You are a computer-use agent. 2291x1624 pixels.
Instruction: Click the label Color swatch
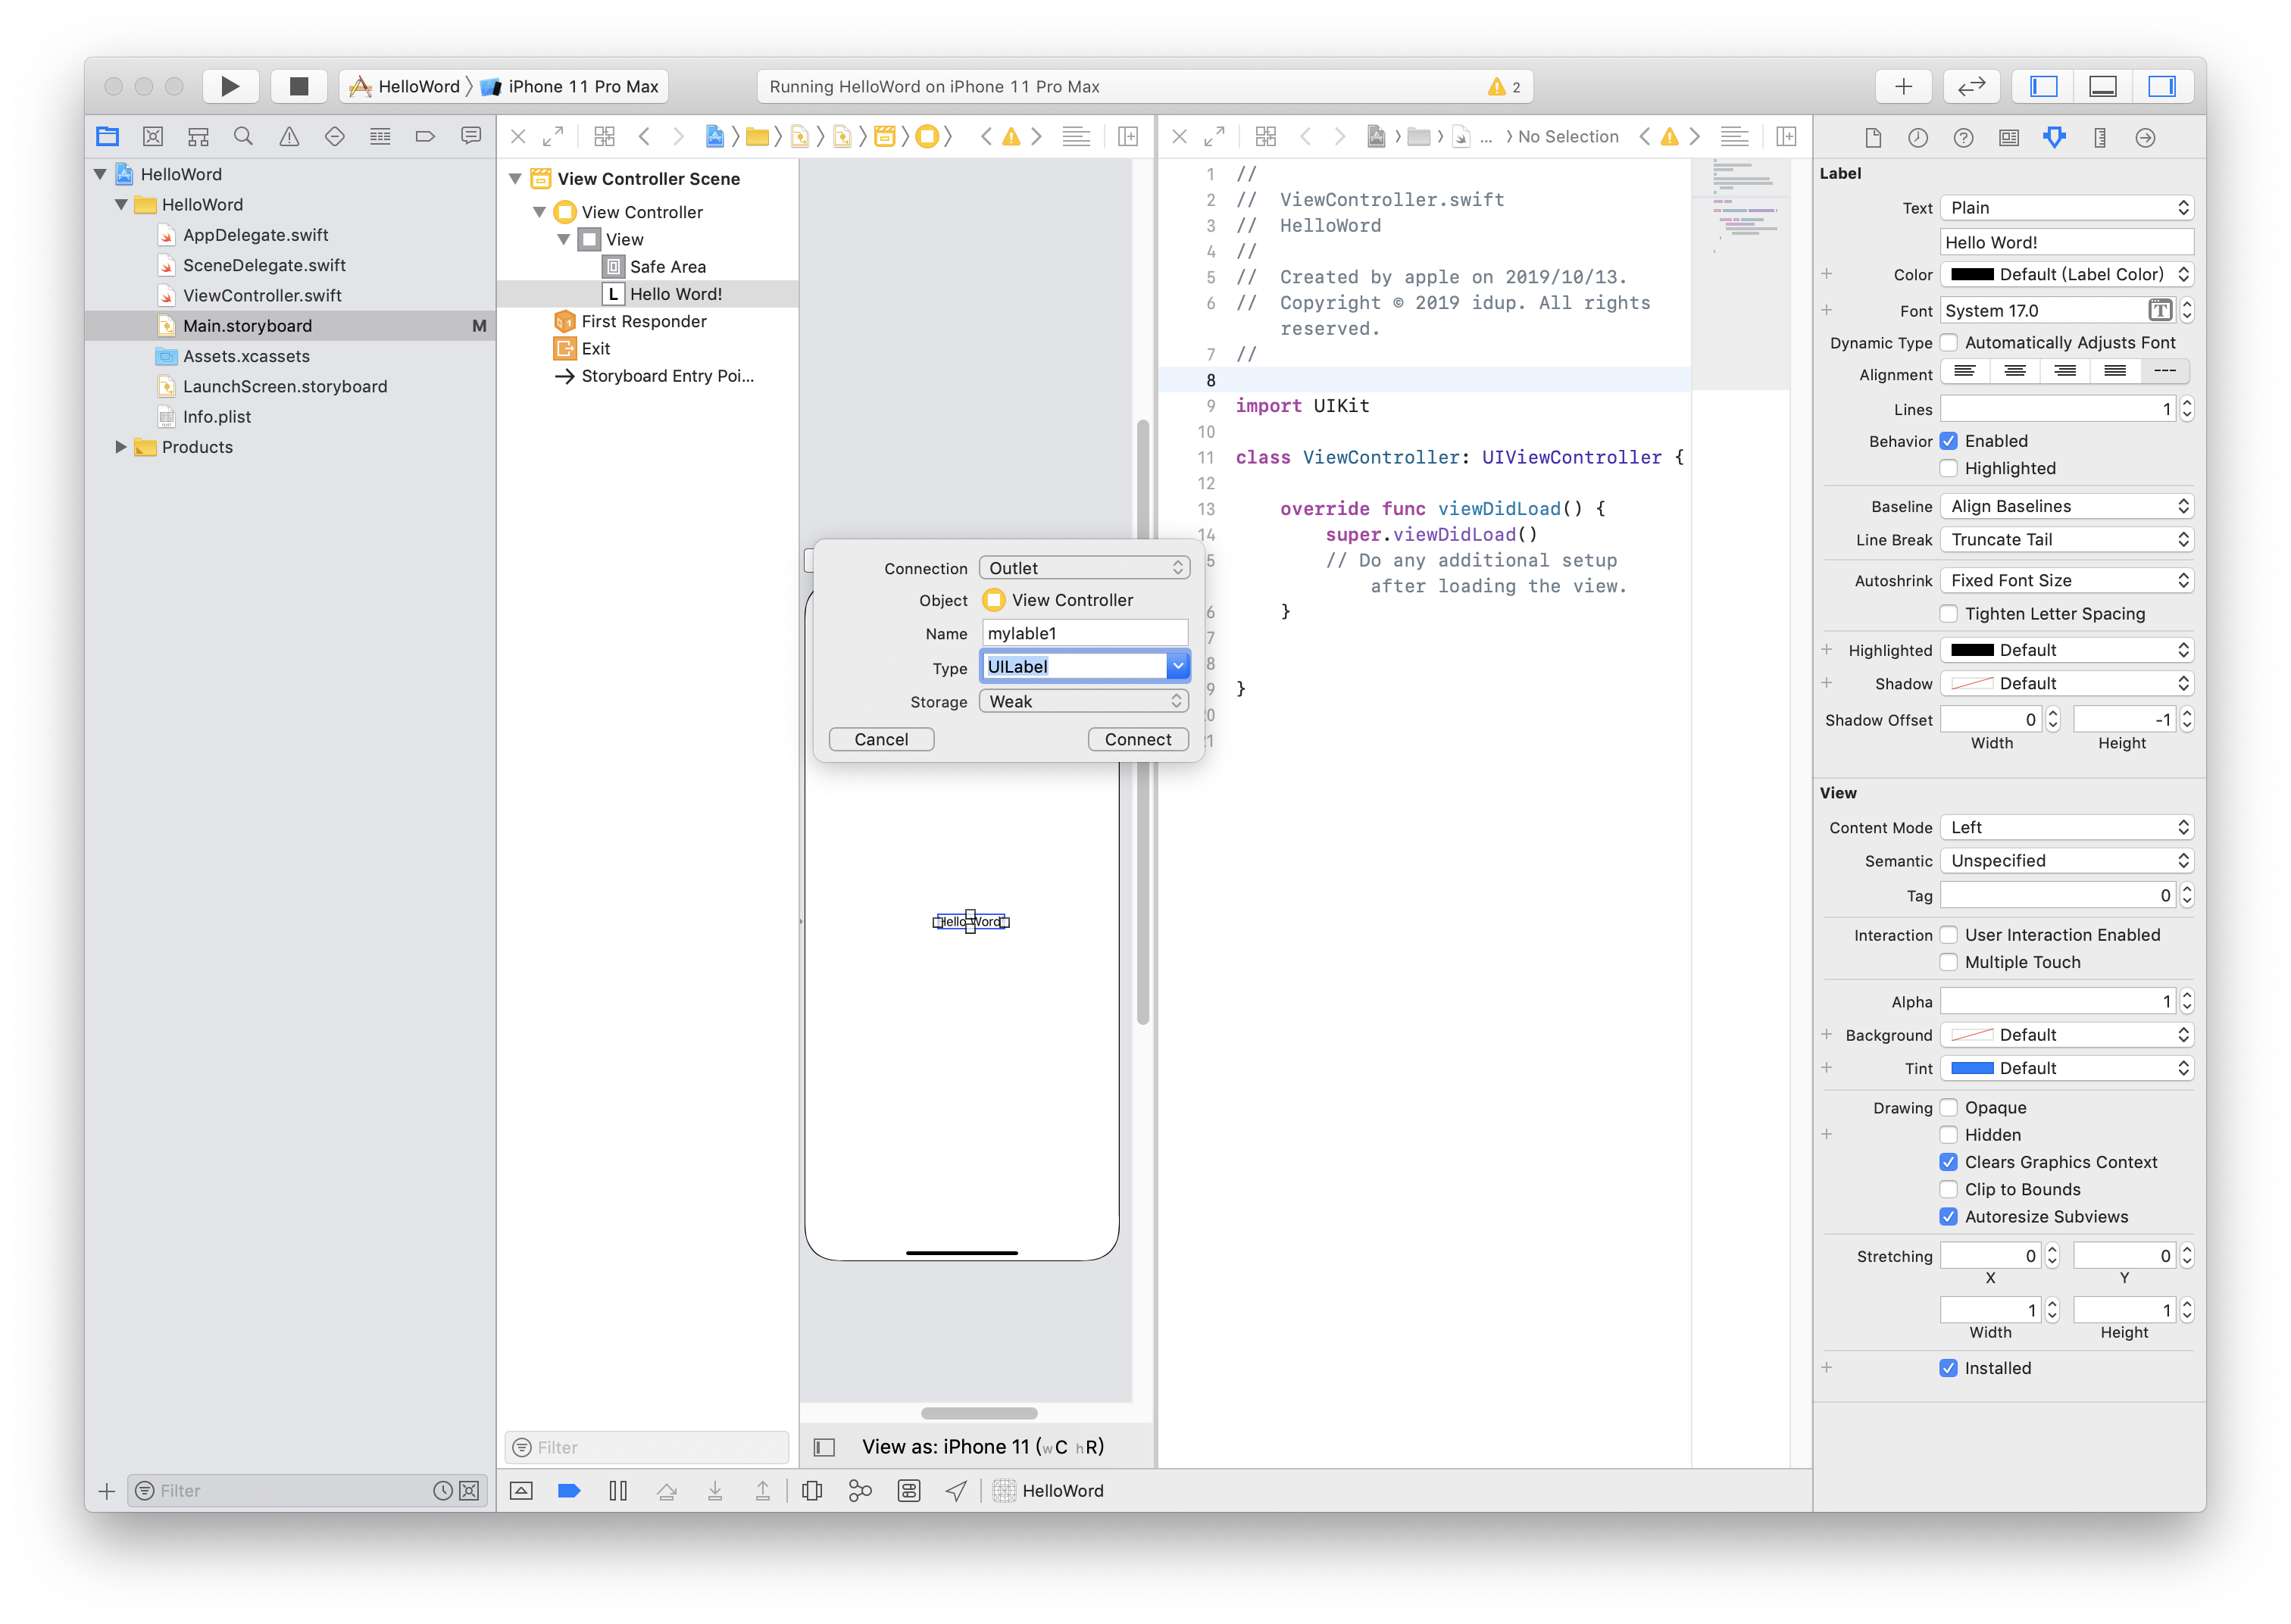1972,274
